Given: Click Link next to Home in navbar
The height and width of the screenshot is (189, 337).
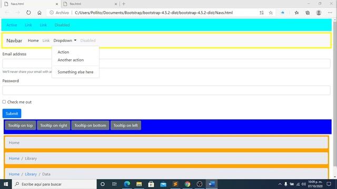Looking at the screenshot, I should [46, 40].
